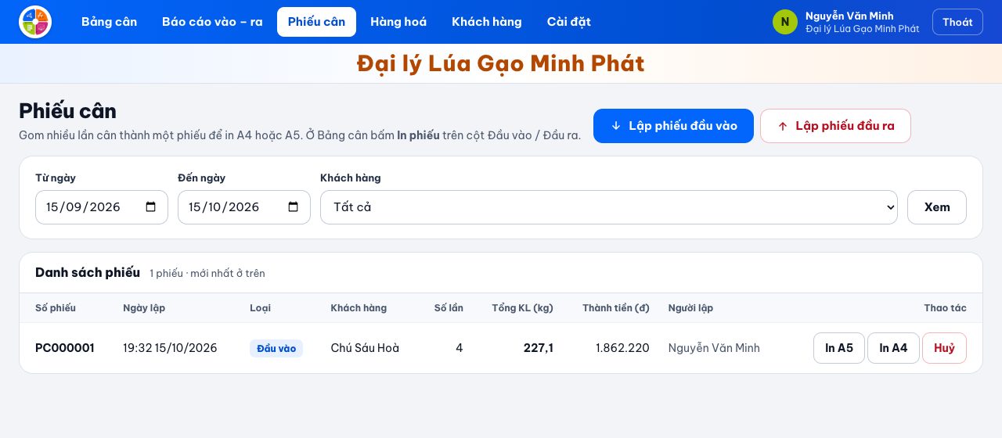Click the Danh sách phiếu heading
Image resolution: width=1002 pixels, height=438 pixels.
(x=88, y=272)
